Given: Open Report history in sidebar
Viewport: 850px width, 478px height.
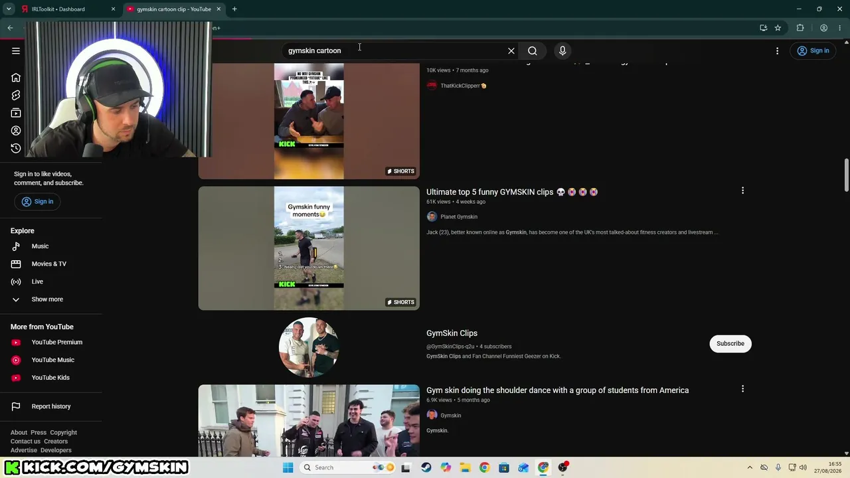Looking at the screenshot, I should tap(51, 406).
